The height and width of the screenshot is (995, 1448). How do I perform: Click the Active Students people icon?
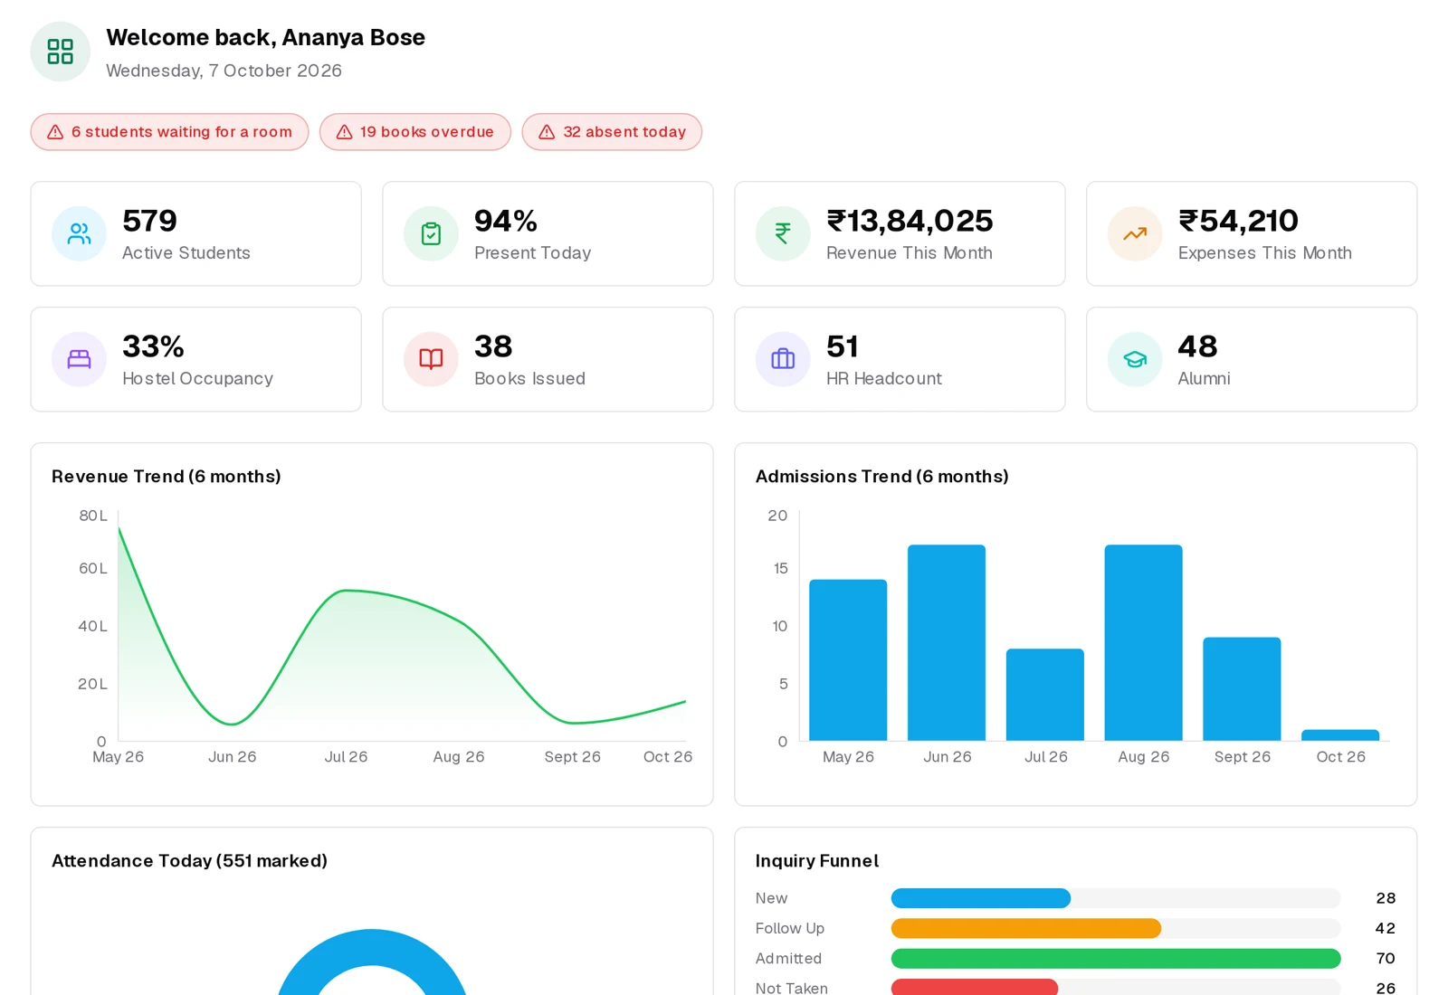point(80,233)
